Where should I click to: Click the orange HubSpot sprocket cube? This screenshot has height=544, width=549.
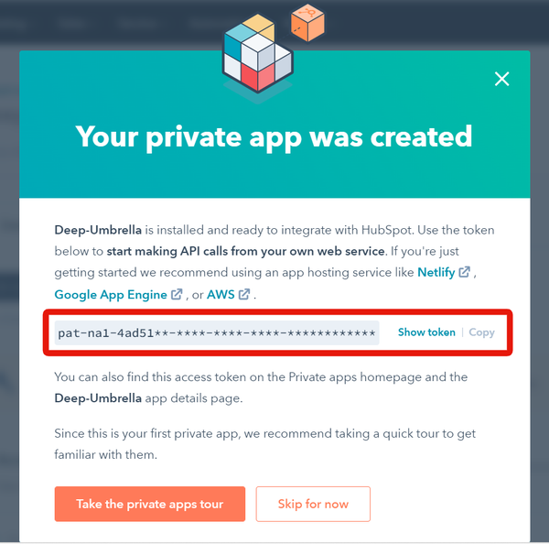[307, 22]
